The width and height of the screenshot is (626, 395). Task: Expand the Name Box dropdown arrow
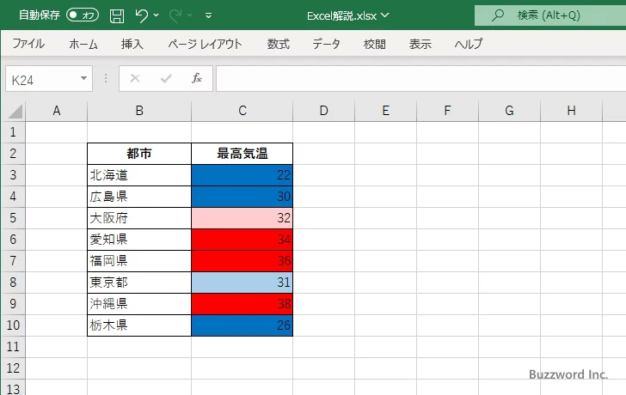(83, 78)
